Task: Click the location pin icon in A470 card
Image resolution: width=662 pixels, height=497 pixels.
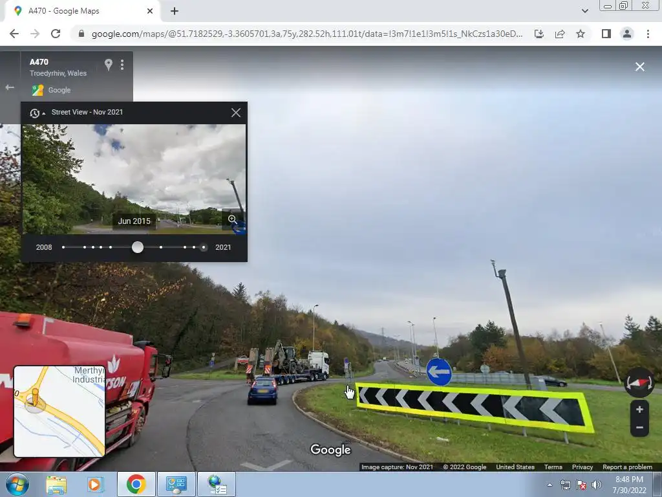Action: 109,65
